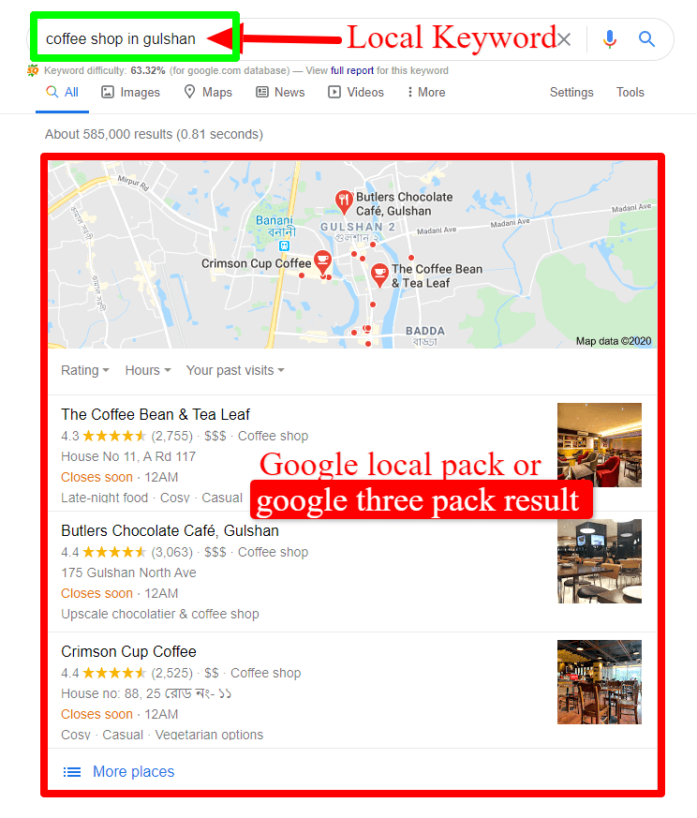Open the More search options menu

tap(425, 93)
